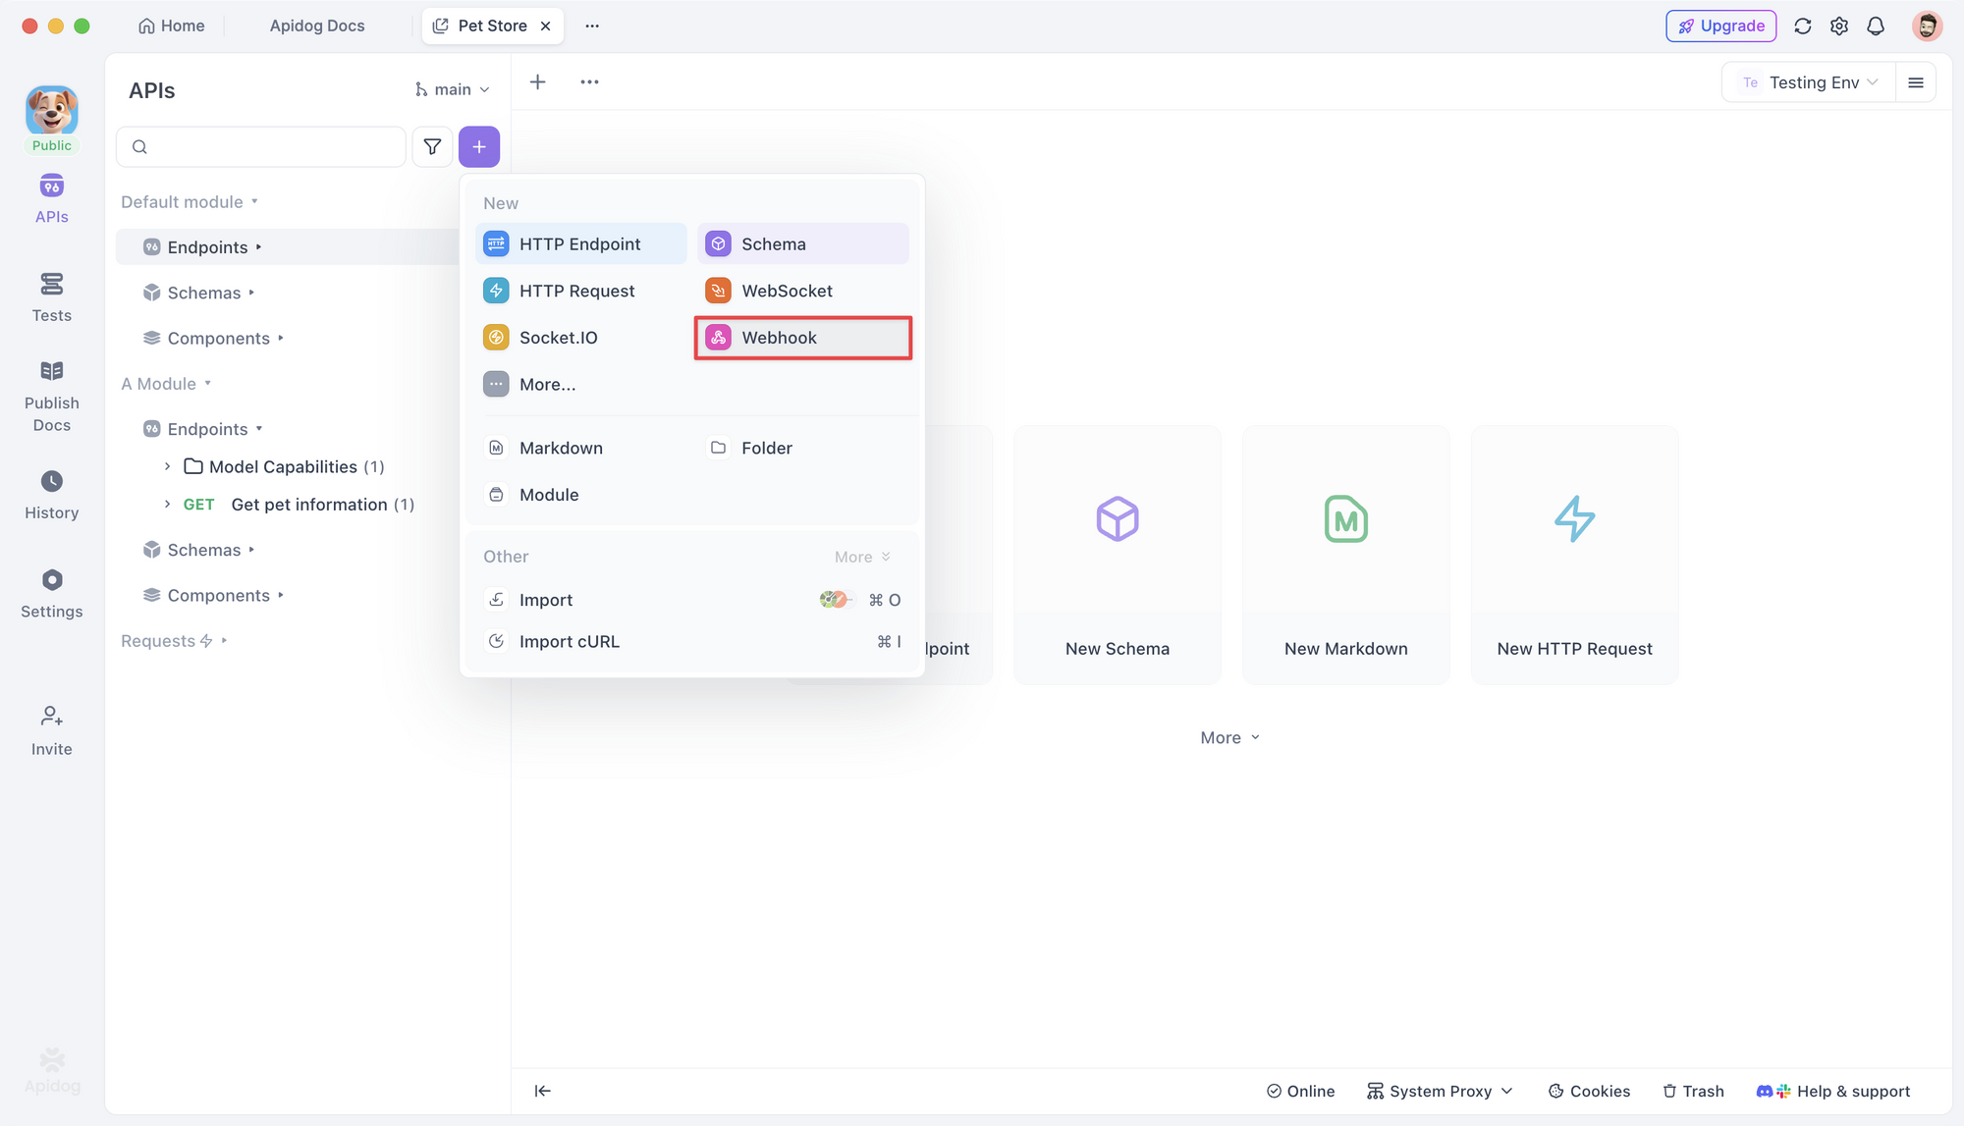The width and height of the screenshot is (1964, 1126).
Task: Switch to the Apidog Docs tab
Action: tap(317, 27)
